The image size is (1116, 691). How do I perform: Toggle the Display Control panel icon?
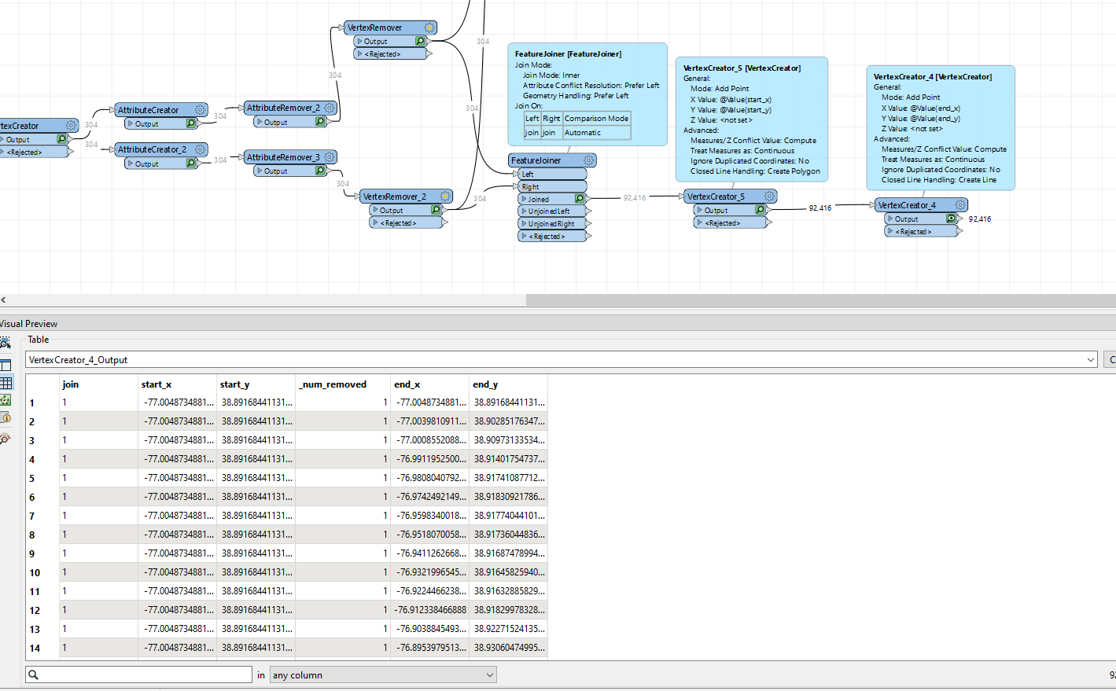pyautogui.click(x=5, y=365)
